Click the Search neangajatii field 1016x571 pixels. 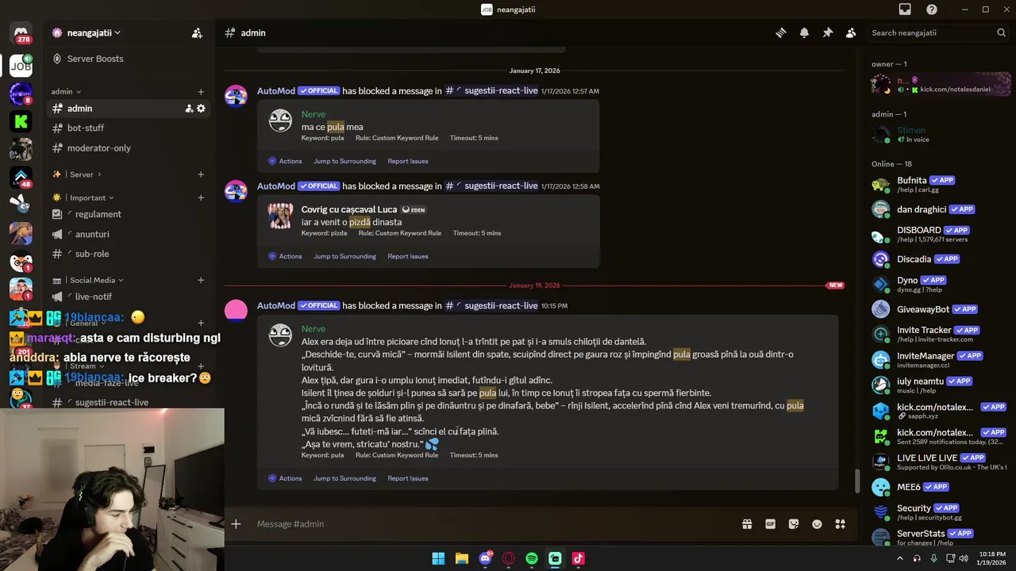937,33
